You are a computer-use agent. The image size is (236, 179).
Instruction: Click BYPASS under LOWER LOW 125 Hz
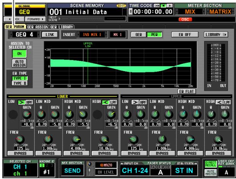[20, 153]
